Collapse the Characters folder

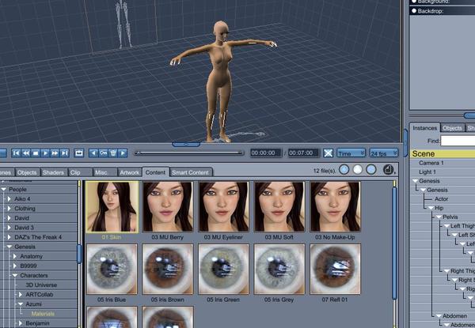tap(15, 275)
